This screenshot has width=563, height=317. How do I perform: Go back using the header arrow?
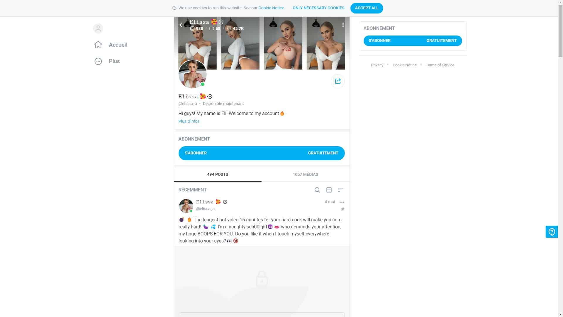182,25
